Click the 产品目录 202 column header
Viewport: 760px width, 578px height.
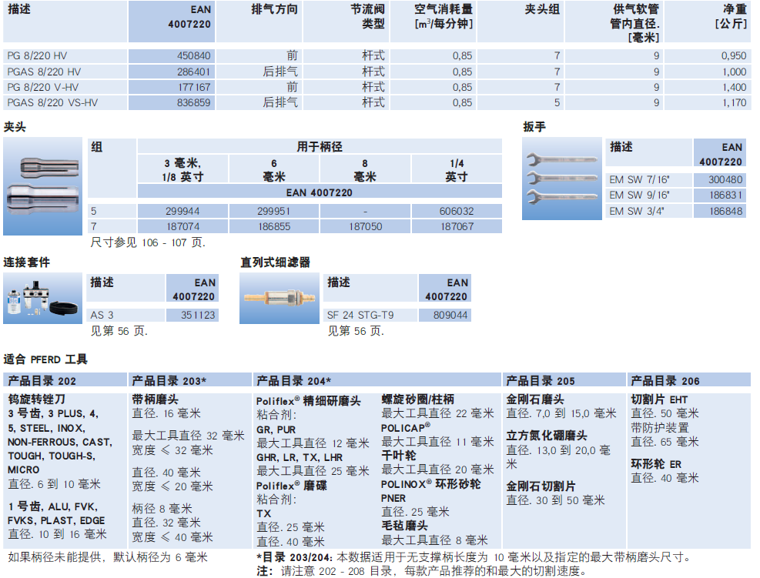pos(42,381)
